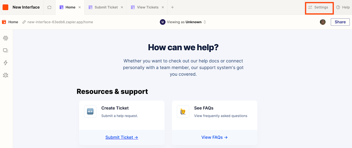The height and width of the screenshot is (148, 352).
Task: Click the components sidebar icon
Action: click(x=6, y=51)
